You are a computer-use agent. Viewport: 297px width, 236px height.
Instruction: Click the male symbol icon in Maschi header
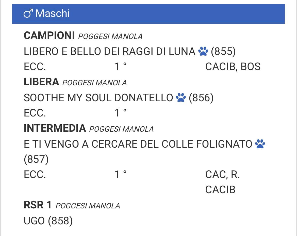(x=28, y=13)
